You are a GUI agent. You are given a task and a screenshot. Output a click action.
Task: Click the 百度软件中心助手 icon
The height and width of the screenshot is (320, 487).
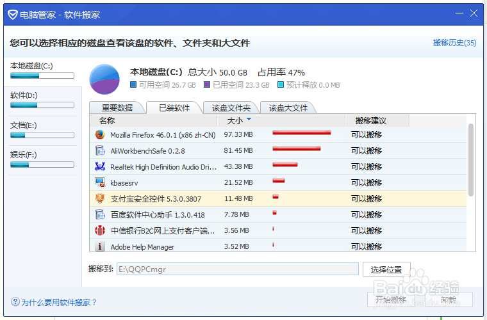100,214
